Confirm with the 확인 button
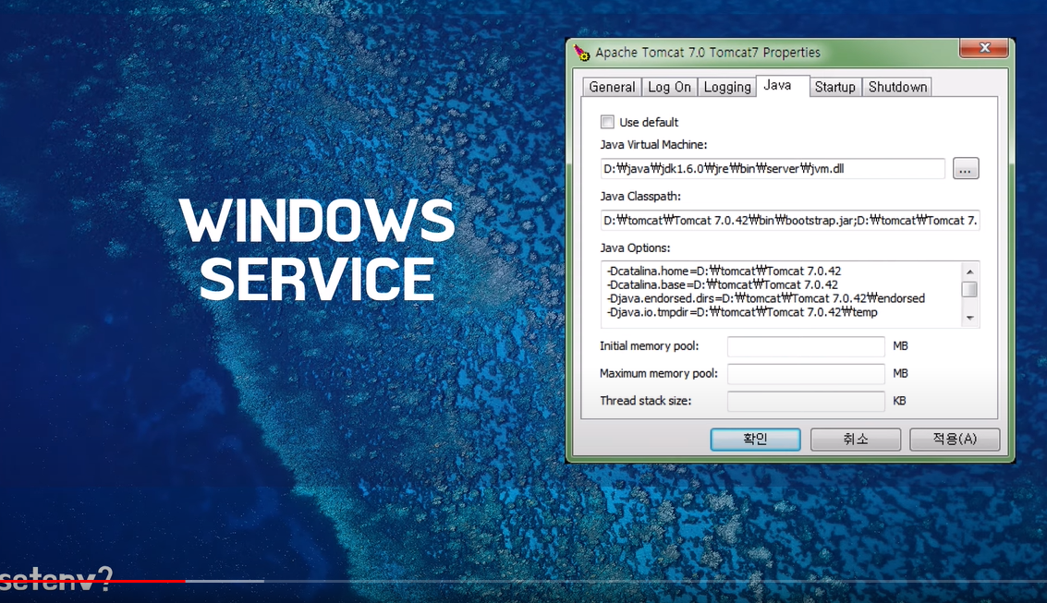This screenshot has width=1047, height=603. point(755,439)
